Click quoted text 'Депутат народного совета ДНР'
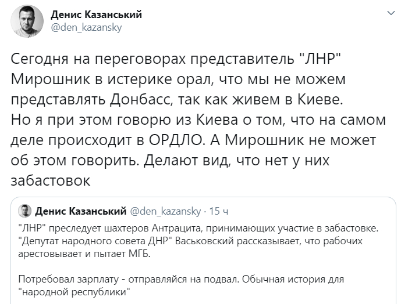The image size is (401, 304). [x=95, y=241]
